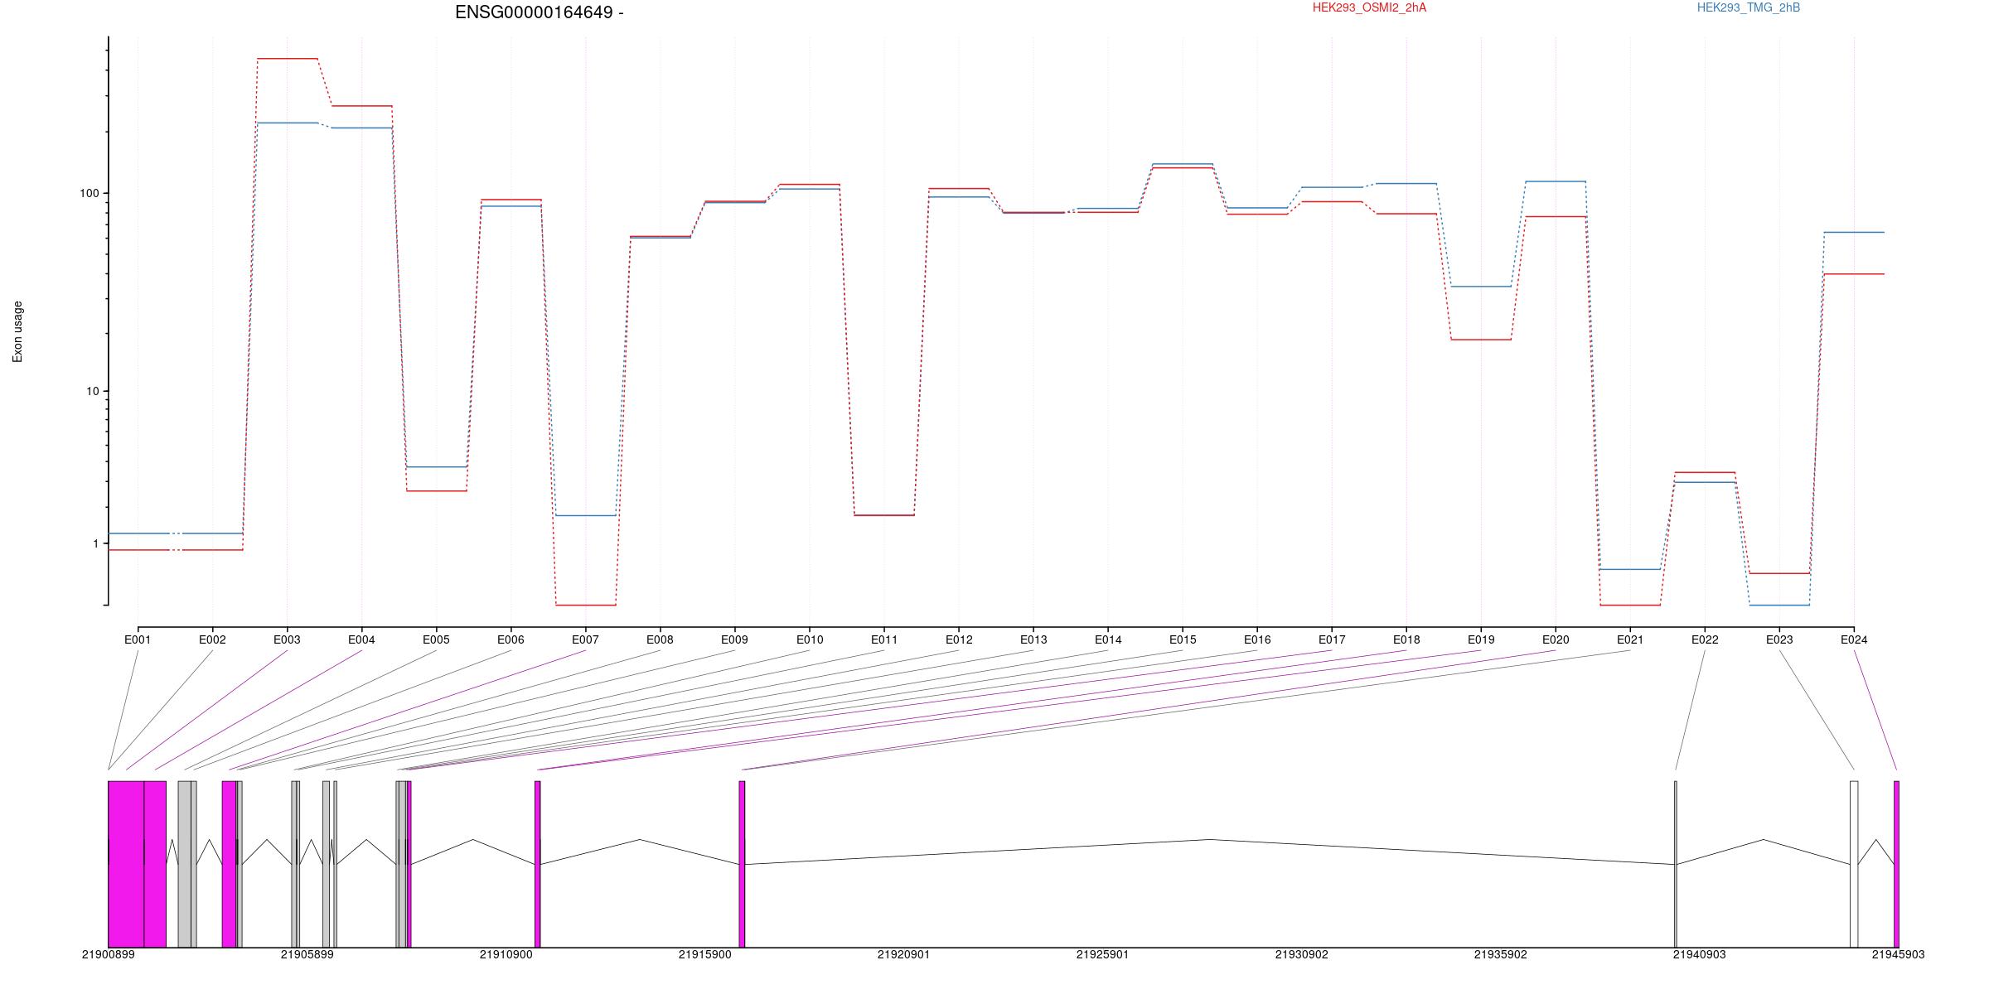1989x994 pixels.
Task: Click exon label E021
Action: coord(1630,639)
